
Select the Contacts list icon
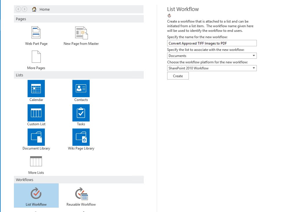(x=81, y=88)
